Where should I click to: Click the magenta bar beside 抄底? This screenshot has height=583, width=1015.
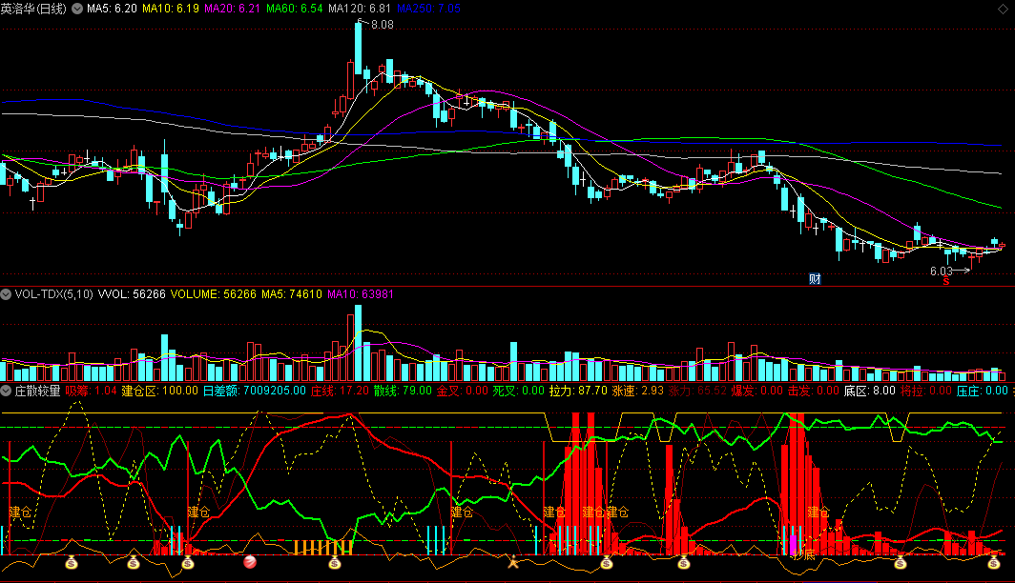point(793,544)
